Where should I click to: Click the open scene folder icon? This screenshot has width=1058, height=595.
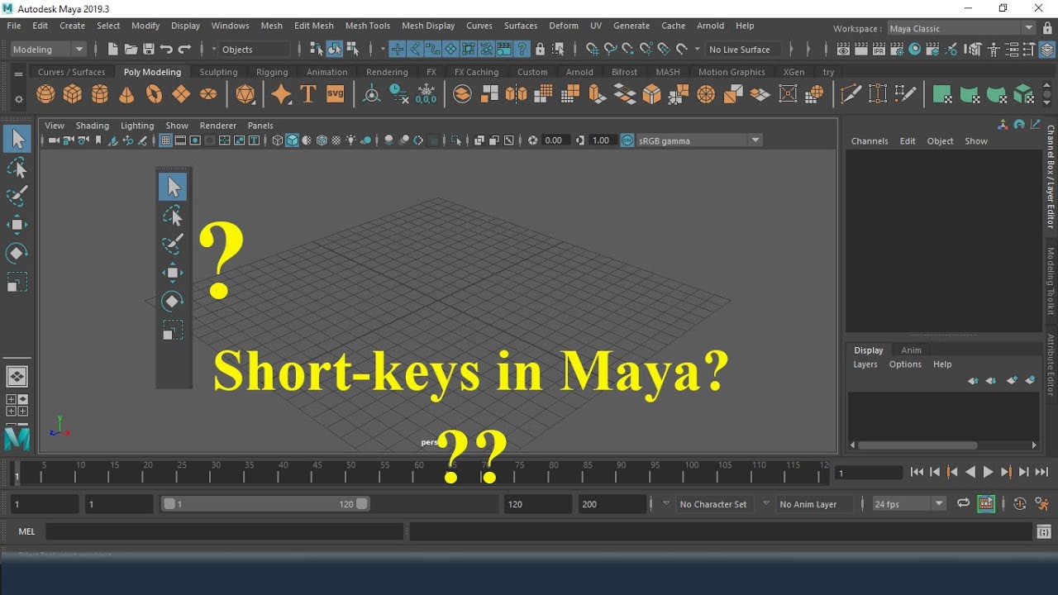[131, 50]
